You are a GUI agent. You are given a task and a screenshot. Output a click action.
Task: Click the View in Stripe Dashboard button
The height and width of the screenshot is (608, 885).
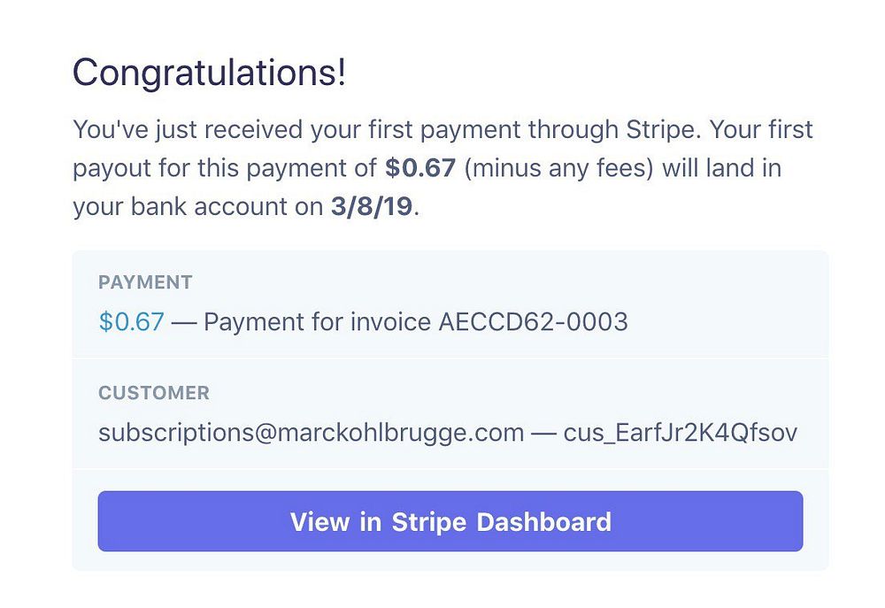click(x=450, y=521)
